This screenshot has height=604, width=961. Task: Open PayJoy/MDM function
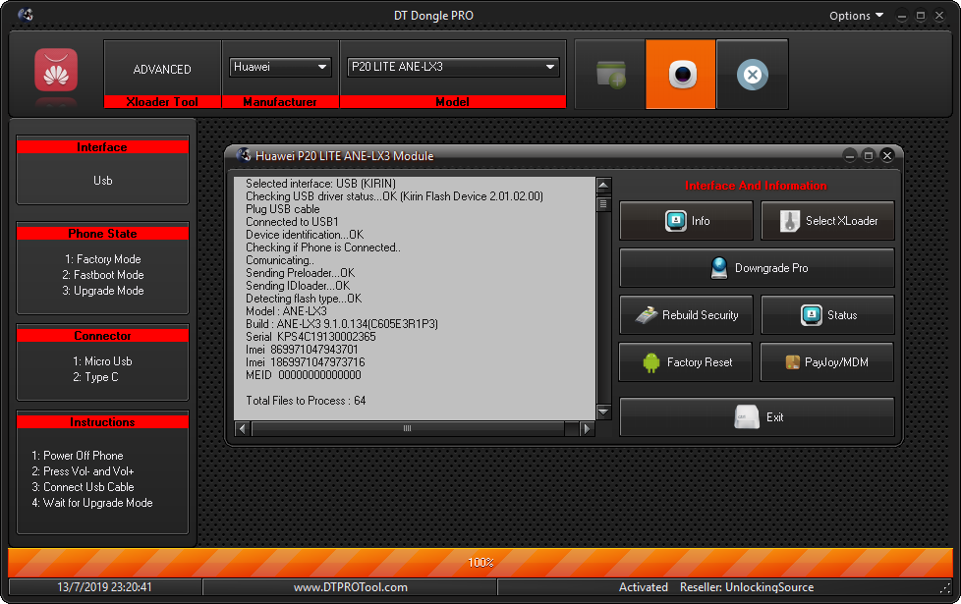826,362
